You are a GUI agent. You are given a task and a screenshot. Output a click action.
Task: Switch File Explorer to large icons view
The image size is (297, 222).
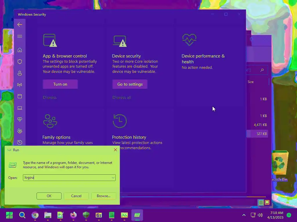coord(267,203)
